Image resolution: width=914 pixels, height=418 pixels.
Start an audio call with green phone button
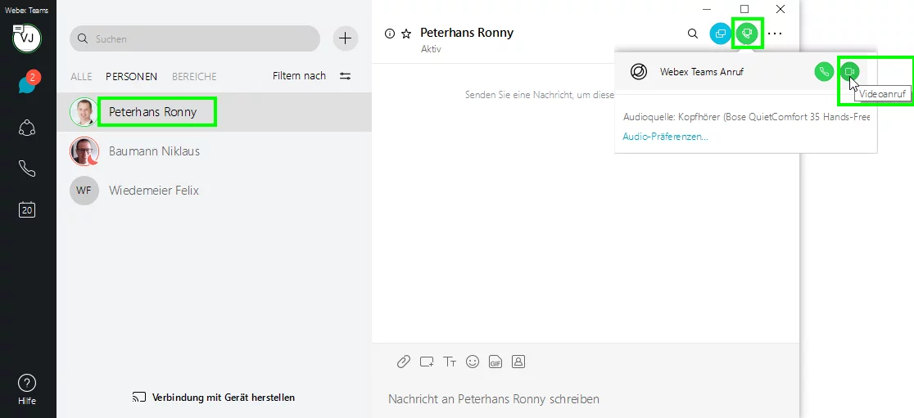[824, 72]
